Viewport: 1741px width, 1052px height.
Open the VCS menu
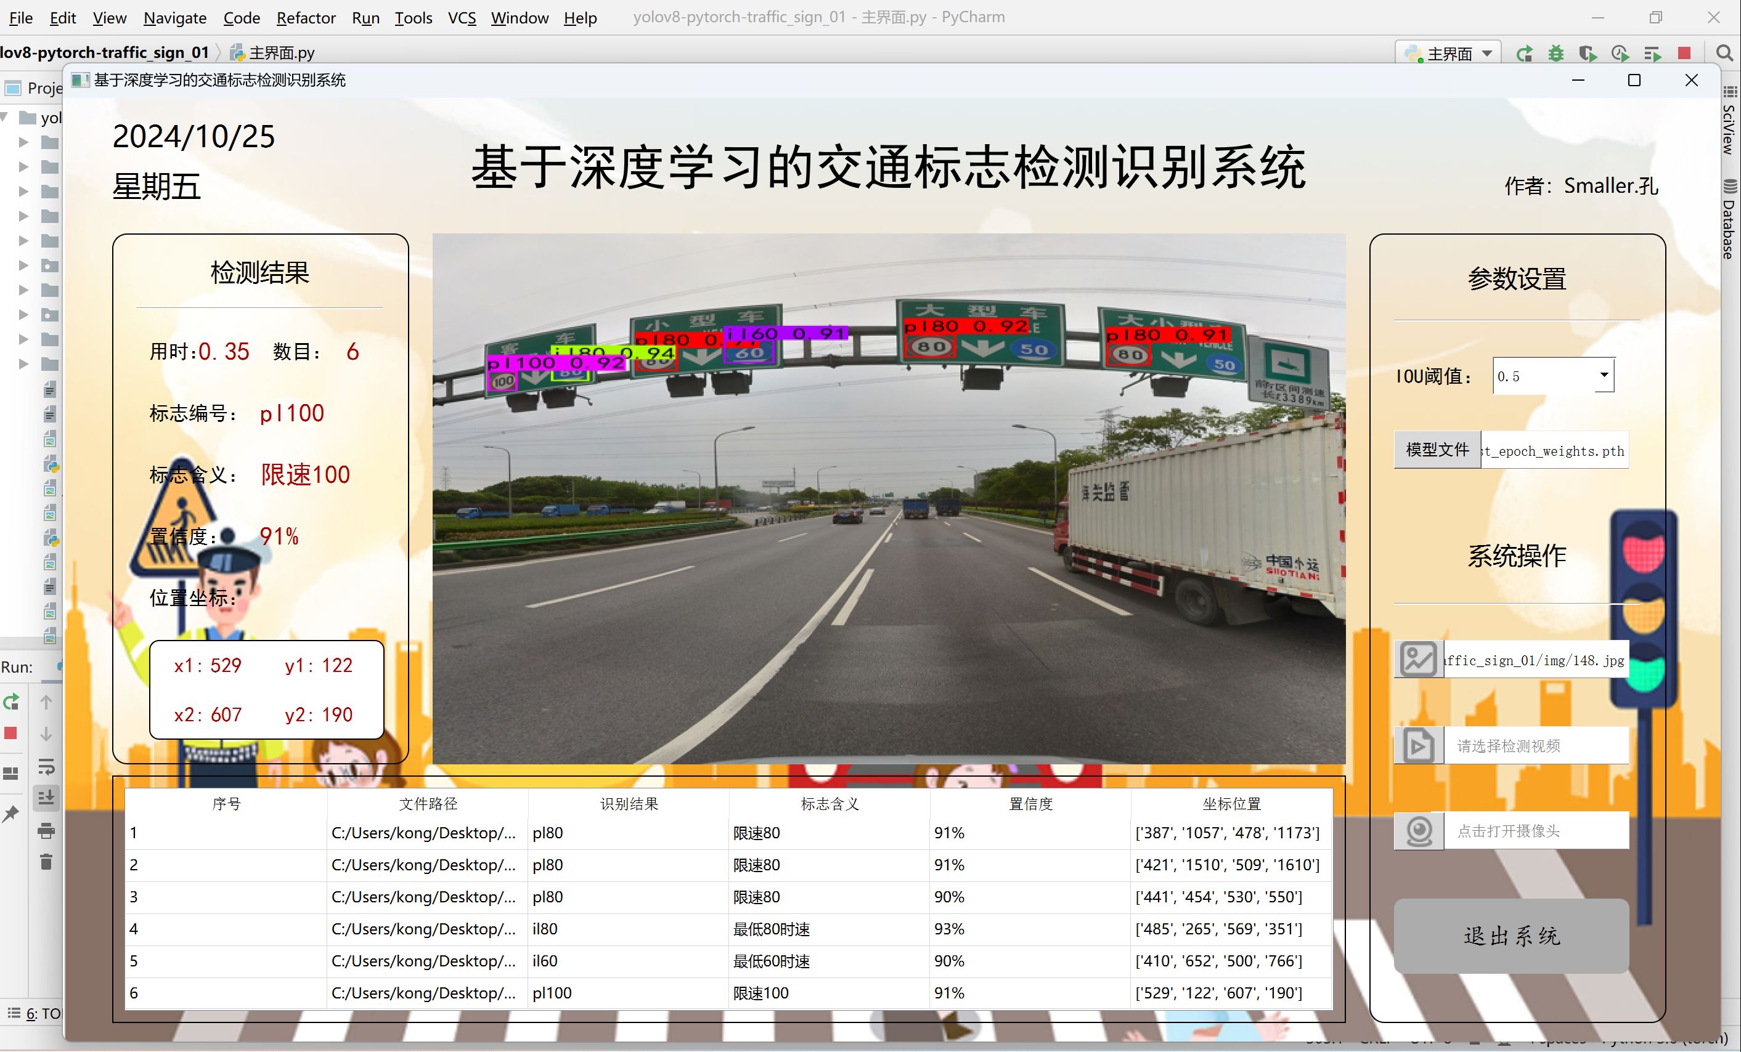tap(462, 18)
